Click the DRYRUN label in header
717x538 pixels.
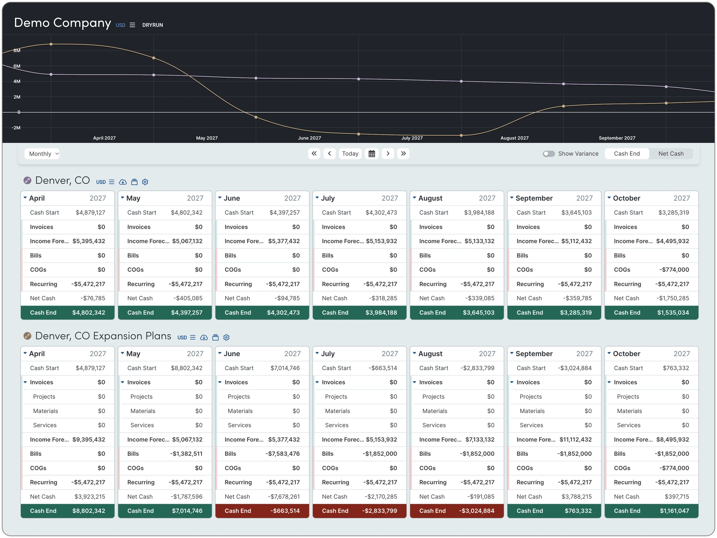click(153, 25)
